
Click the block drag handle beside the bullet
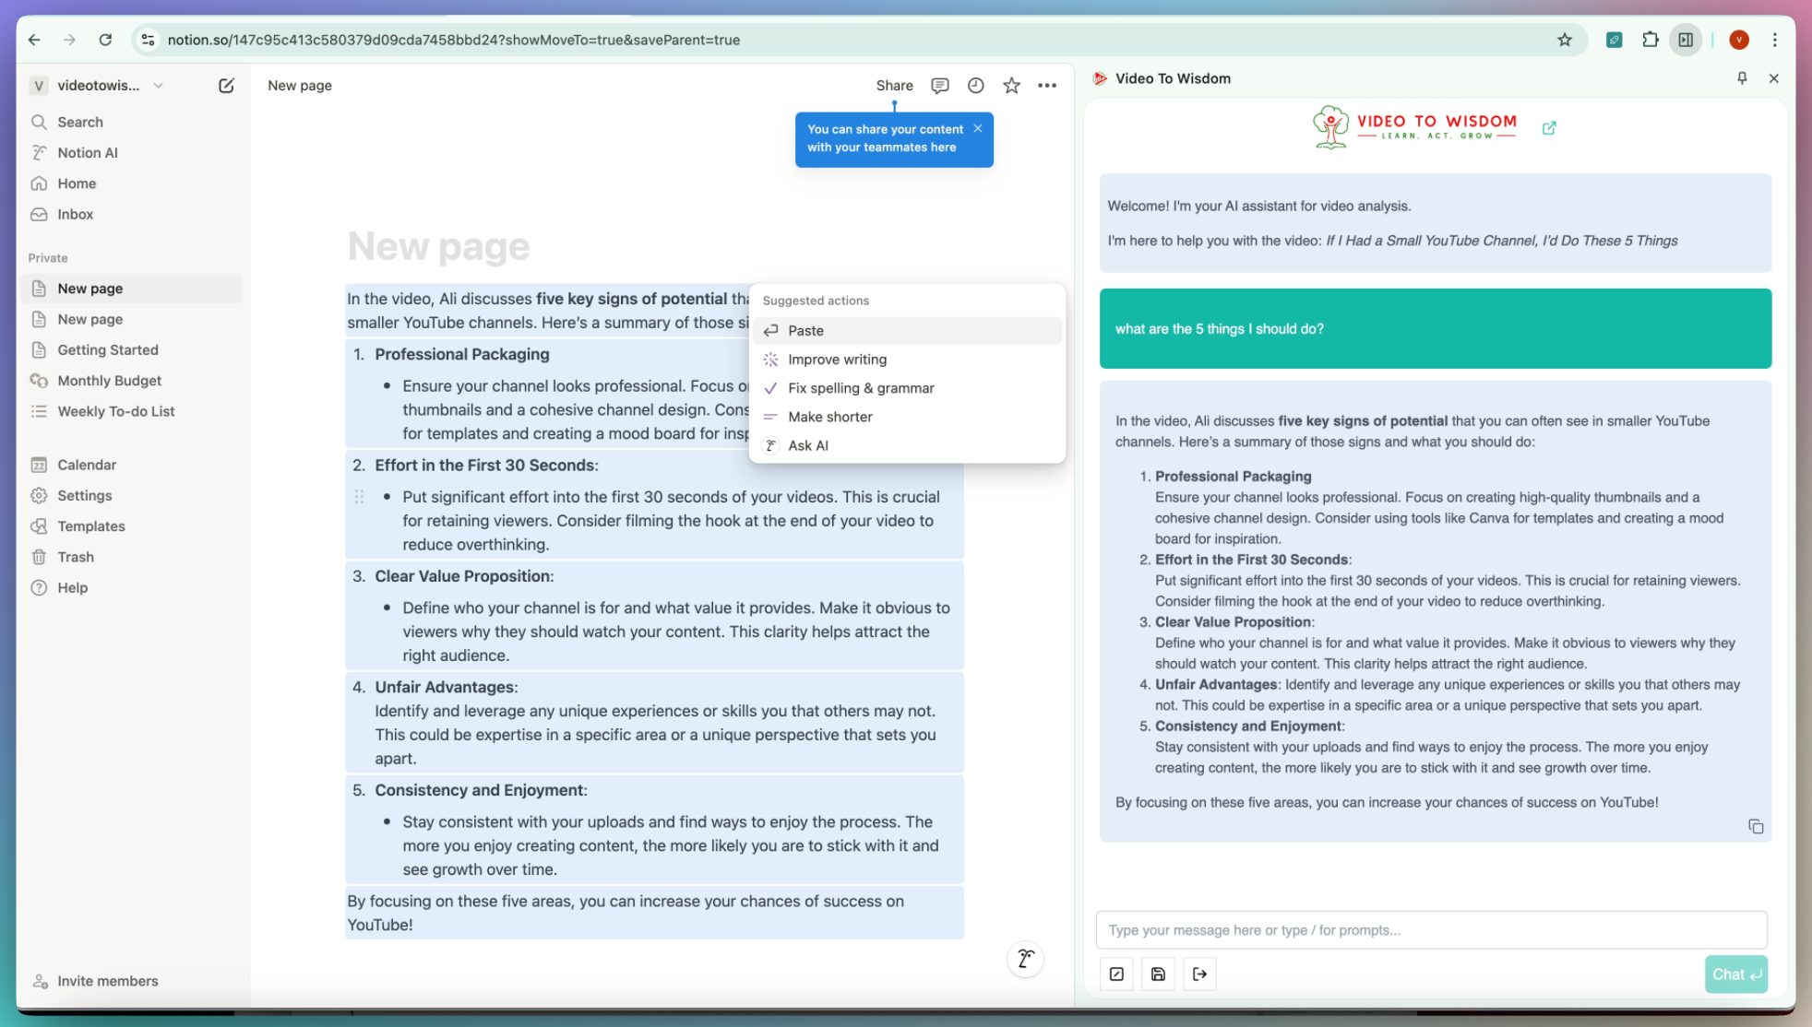click(x=360, y=497)
